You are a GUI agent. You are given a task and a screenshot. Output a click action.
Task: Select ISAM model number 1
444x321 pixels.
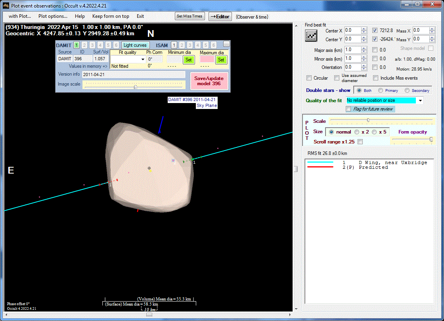[174, 45]
